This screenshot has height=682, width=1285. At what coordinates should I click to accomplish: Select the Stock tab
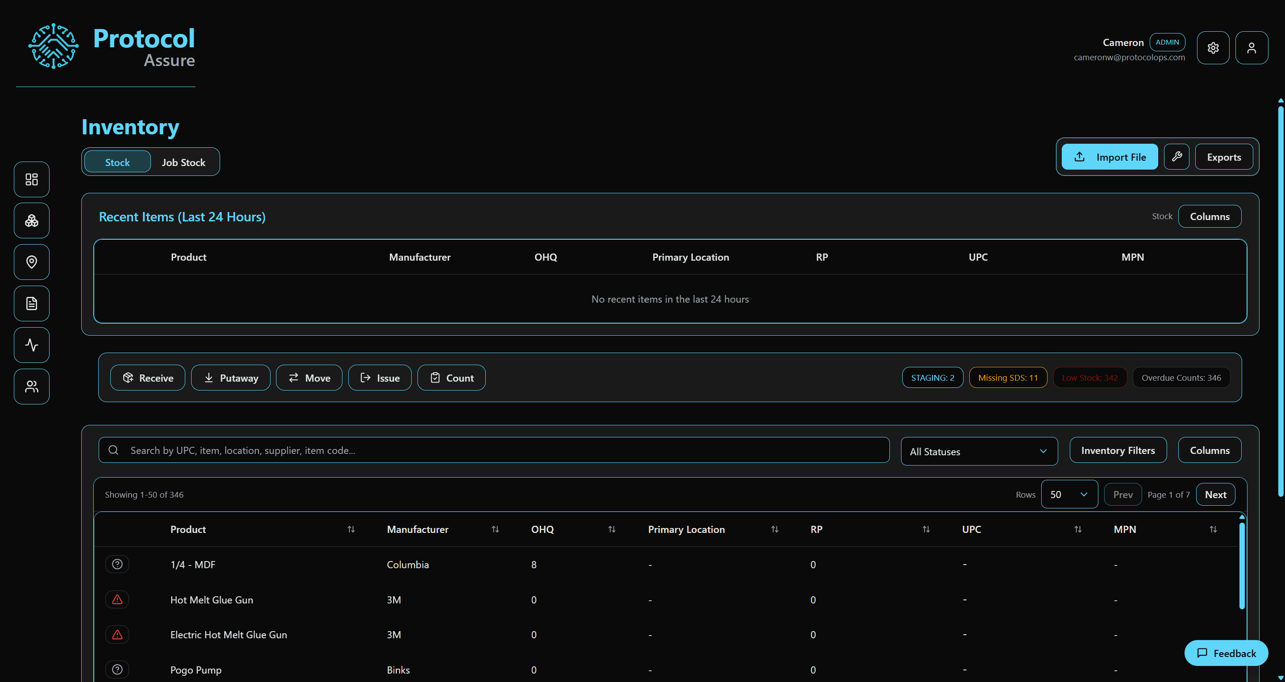point(117,162)
